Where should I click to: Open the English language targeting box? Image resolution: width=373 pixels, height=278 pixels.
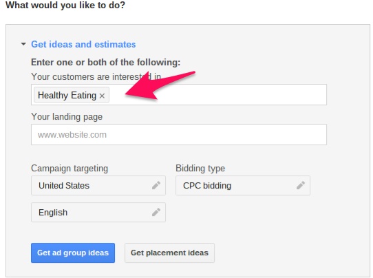coord(98,213)
